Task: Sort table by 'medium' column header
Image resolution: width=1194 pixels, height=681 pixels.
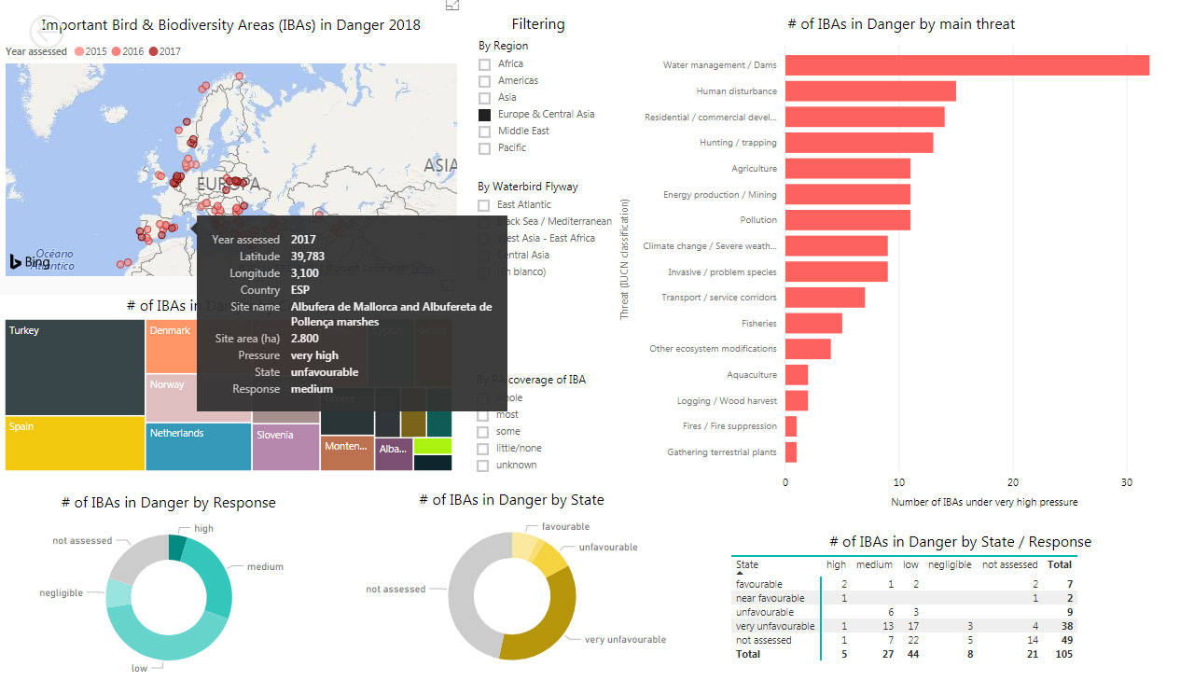Action: coord(874,564)
